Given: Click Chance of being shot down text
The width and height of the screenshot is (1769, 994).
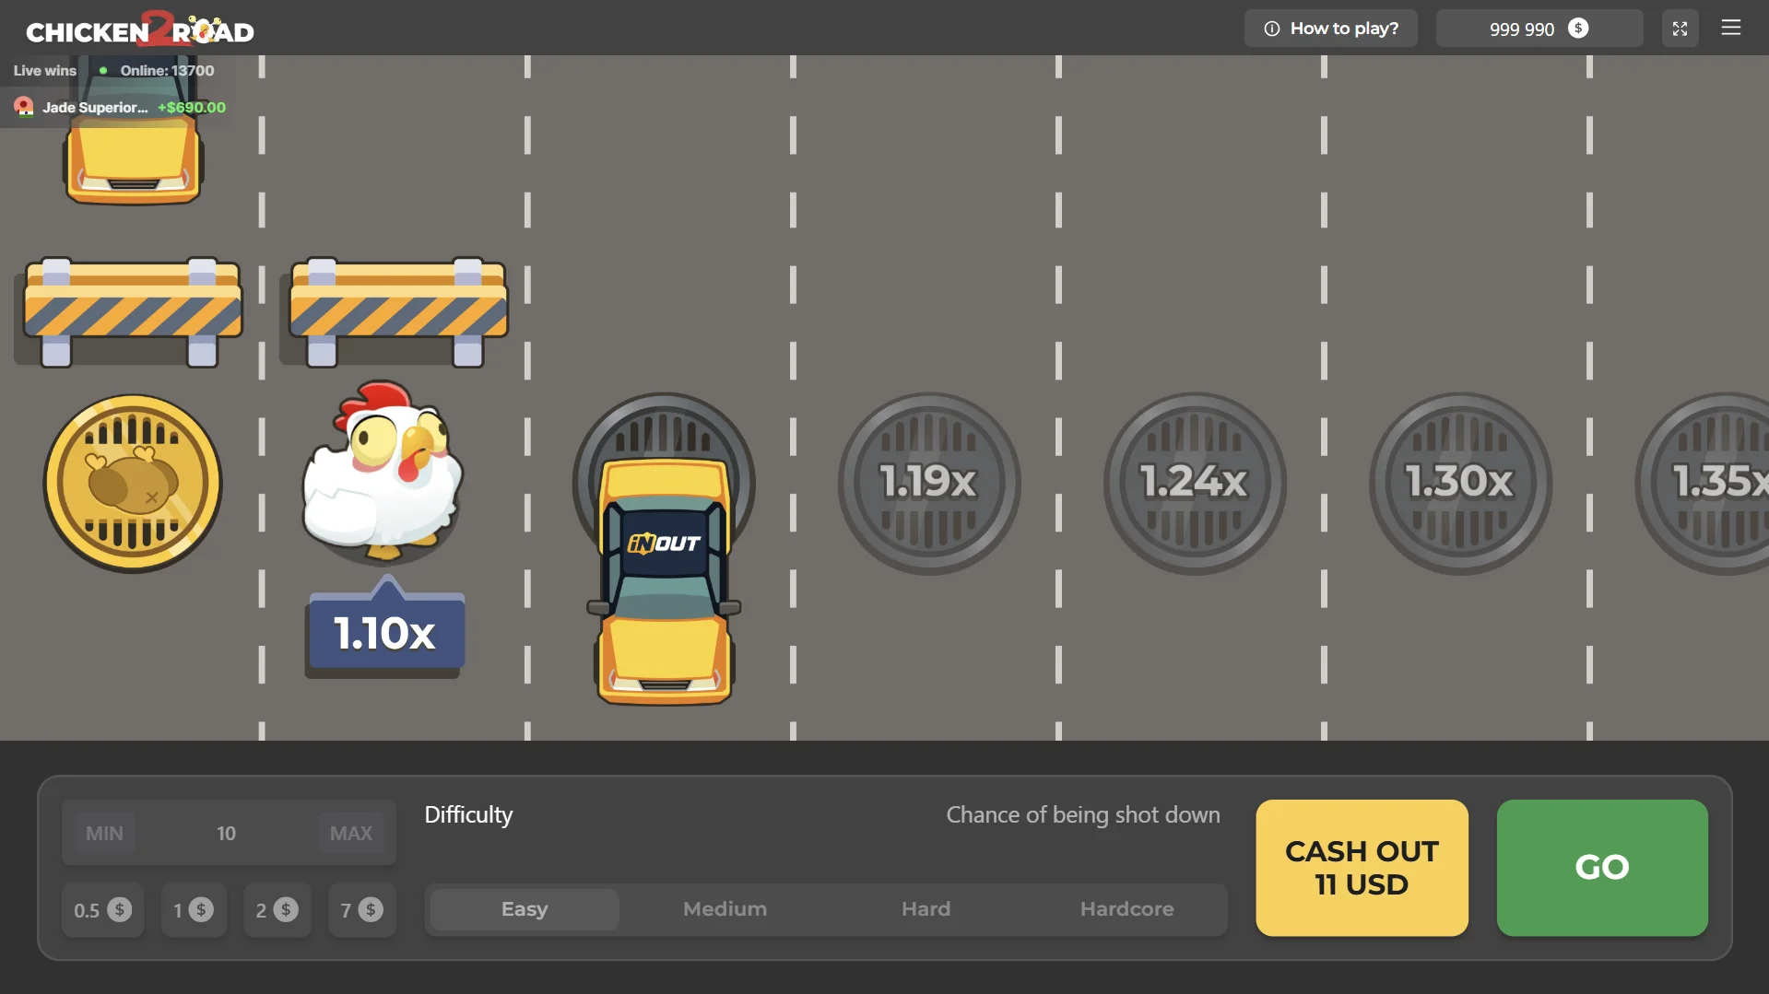Looking at the screenshot, I should point(1083,815).
